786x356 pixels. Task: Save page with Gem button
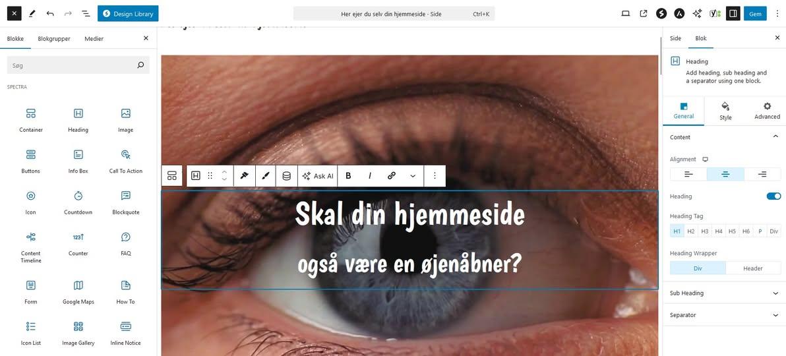(755, 14)
